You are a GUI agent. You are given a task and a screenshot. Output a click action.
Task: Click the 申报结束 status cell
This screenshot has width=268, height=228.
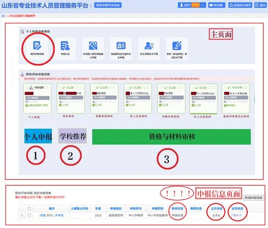click(177, 215)
